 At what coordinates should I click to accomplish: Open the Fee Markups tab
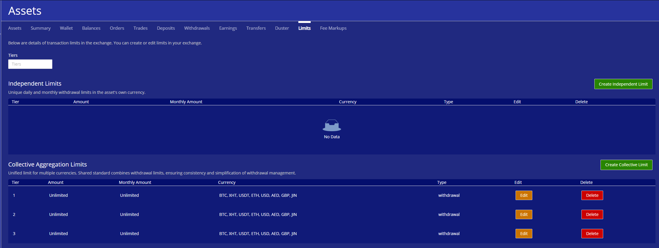pos(333,28)
